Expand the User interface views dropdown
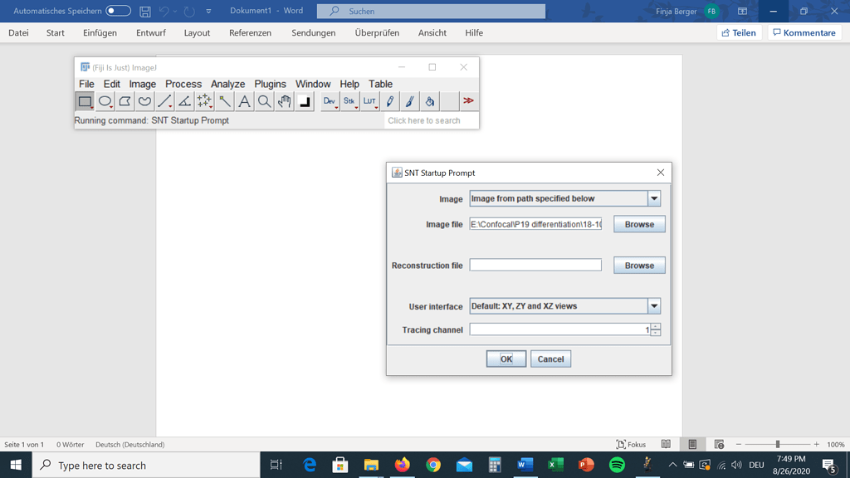The width and height of the screenshot is (850, 478). point(653,305)
